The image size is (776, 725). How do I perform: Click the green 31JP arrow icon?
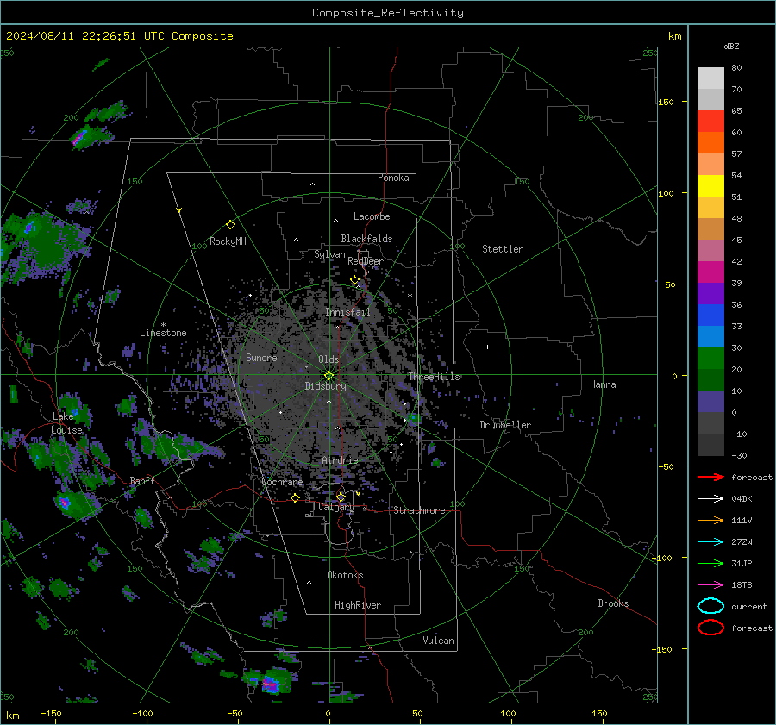pos(710,563)
